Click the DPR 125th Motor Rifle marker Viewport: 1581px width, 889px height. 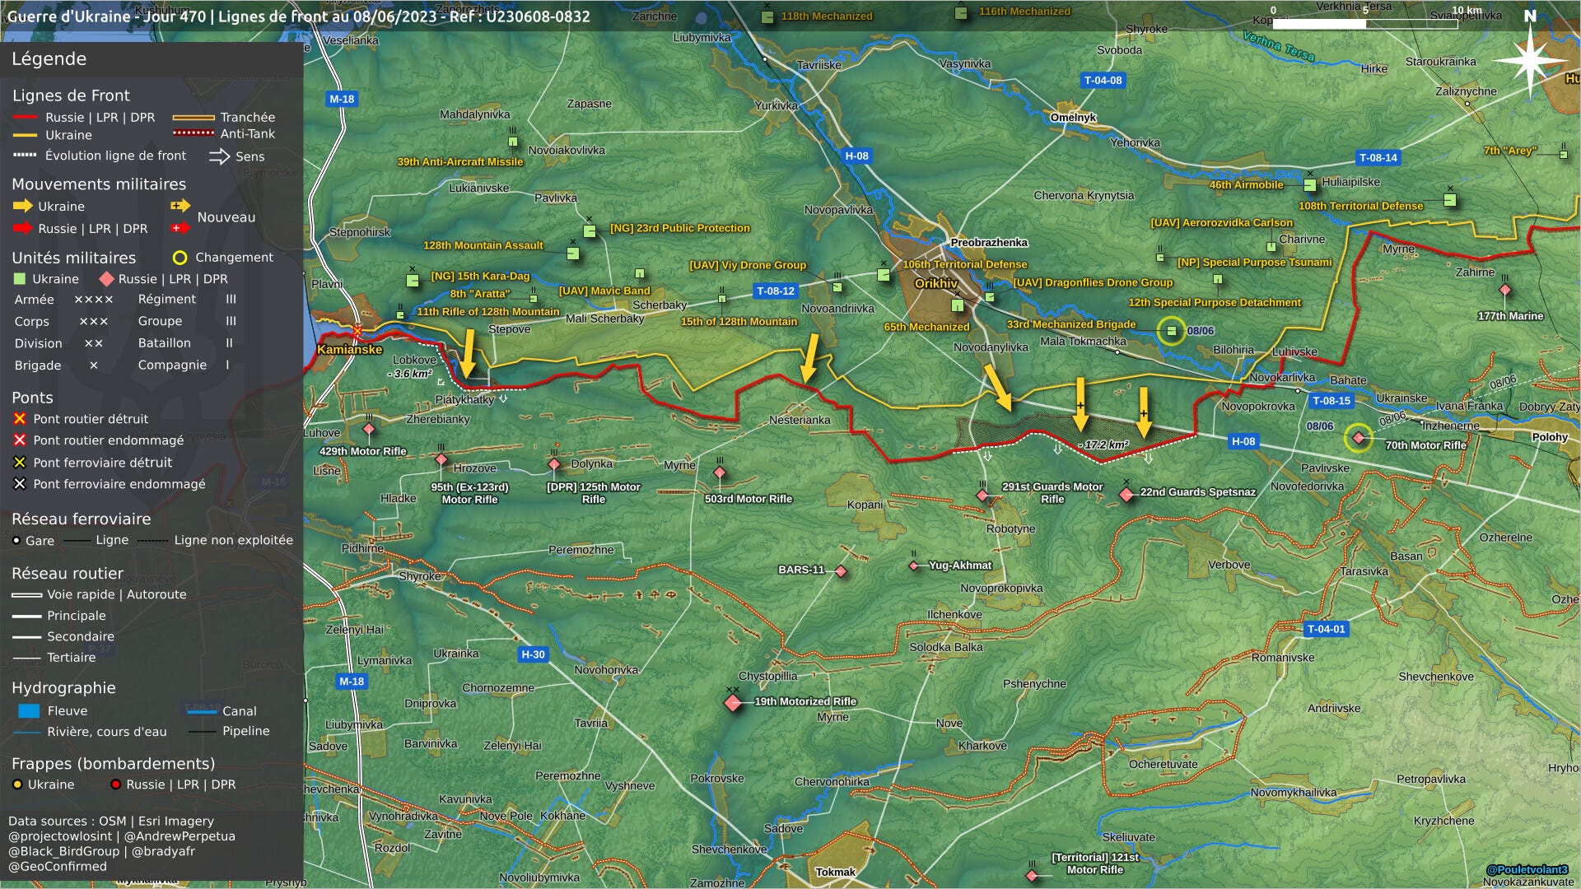coord(554,464)
